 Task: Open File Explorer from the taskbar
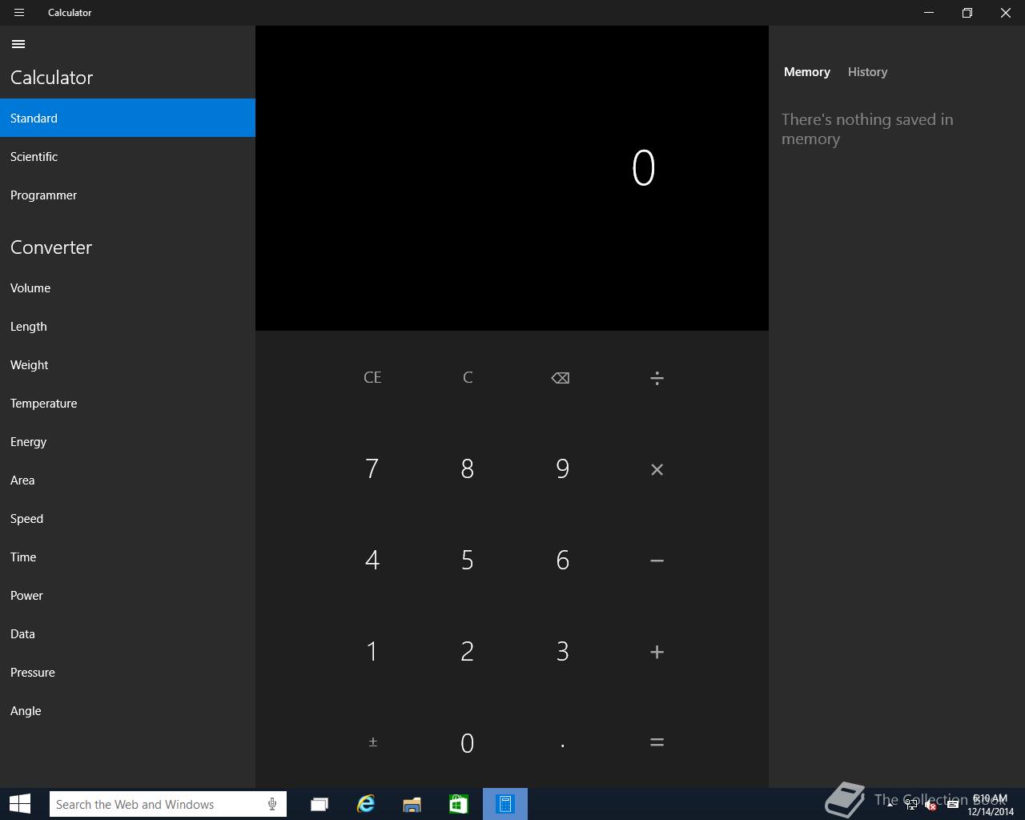(412, 804)
